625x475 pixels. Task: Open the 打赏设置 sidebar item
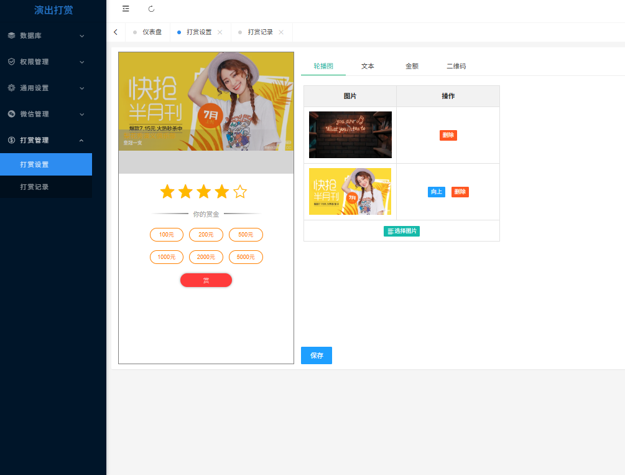coord(46,164)
